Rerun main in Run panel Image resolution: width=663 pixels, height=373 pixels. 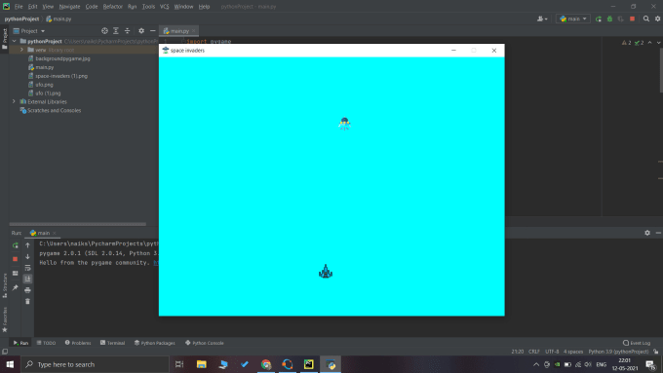pyautogui.click(x=16, y=245)
